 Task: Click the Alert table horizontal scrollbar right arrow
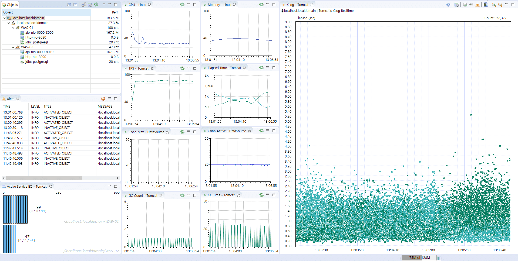point(117,178)
